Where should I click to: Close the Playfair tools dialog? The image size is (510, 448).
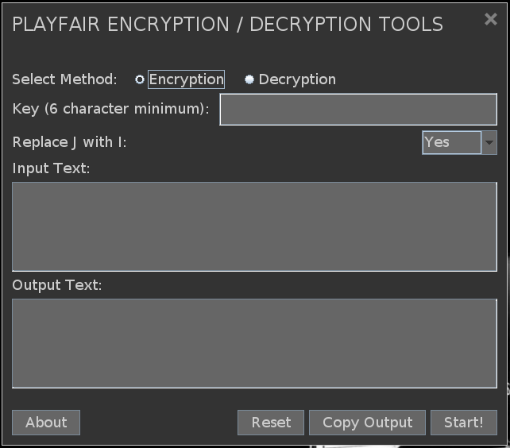tap(490, 20)
